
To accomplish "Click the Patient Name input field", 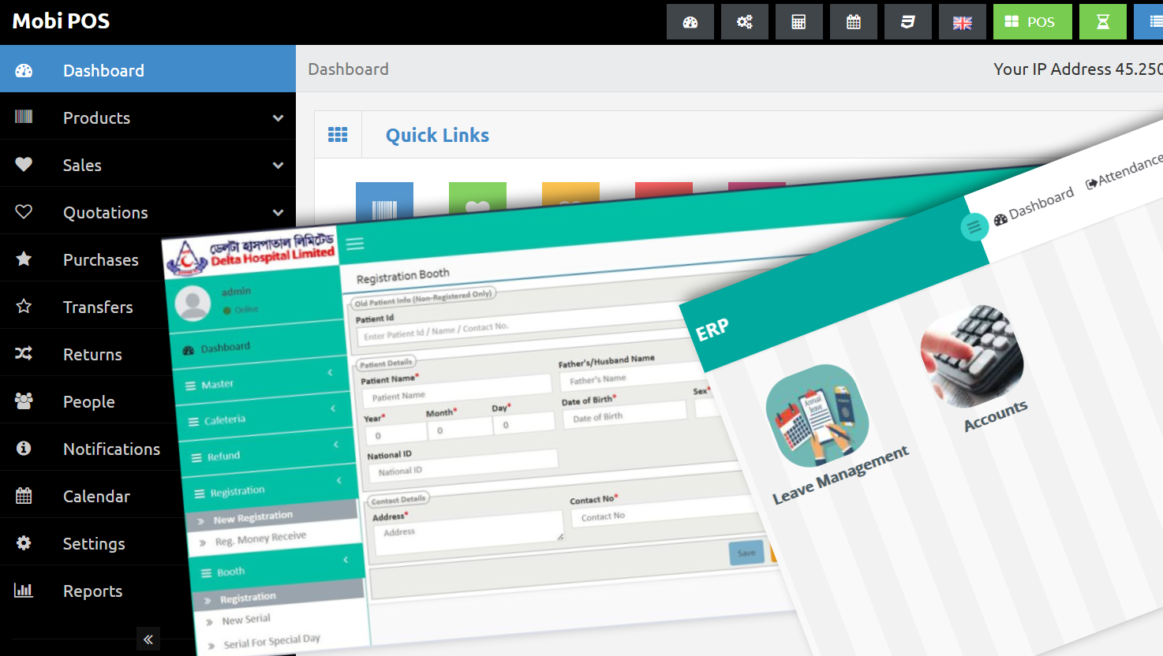I will pos(456,393).
